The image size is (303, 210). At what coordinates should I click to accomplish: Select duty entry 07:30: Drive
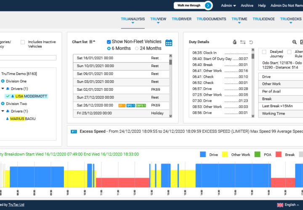pyautogui.click(x=220, y=101)
